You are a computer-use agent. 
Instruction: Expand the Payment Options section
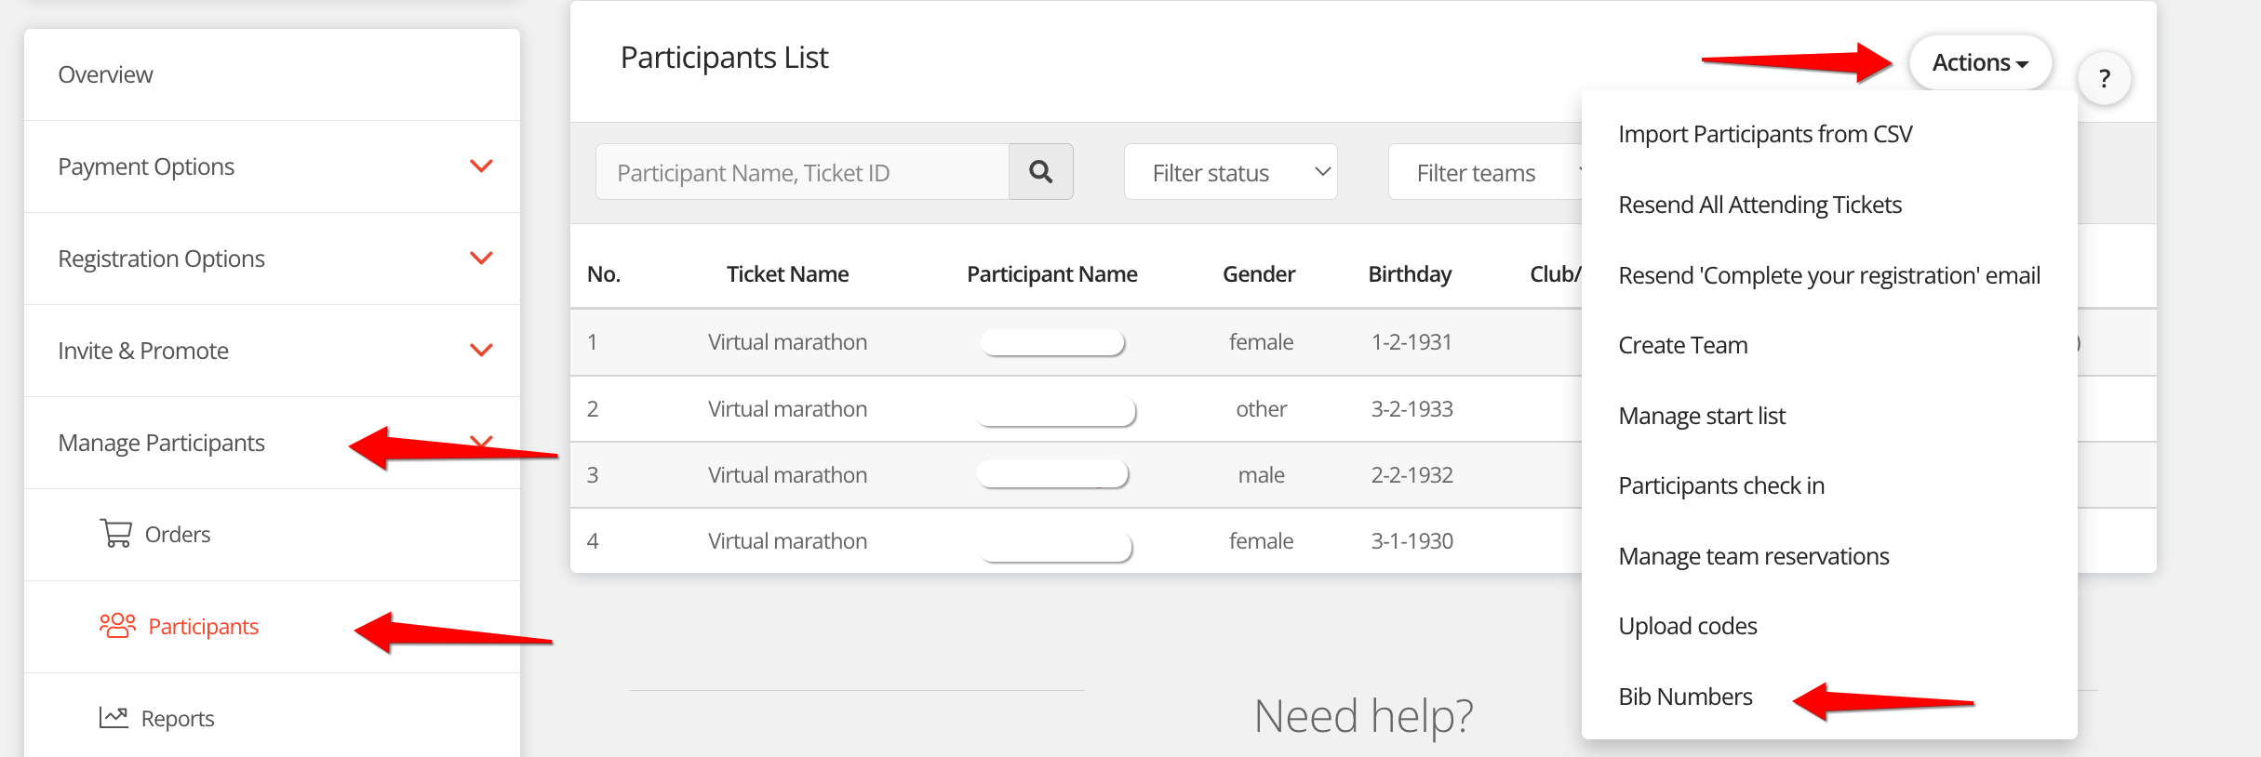480,166
